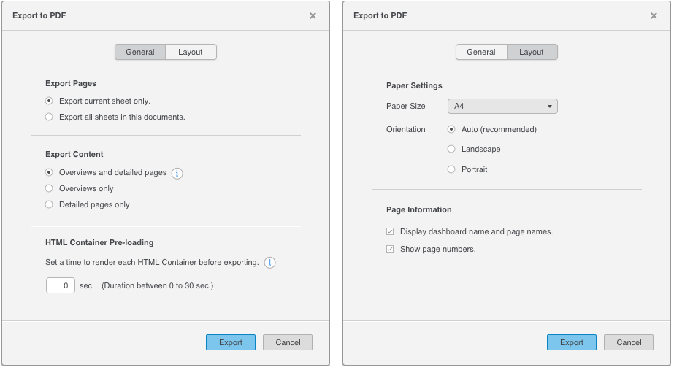Select Export current sheet only option
Image resolution: width=674 pixels, height=370 pixels.
(49, 101)
